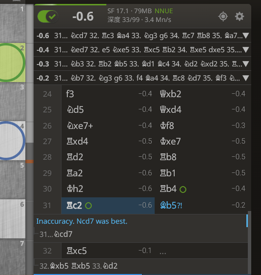Toggle the Stockfish engine analysis switch
The height and width of the screenshot is (275, 261).
click(48, 17)
